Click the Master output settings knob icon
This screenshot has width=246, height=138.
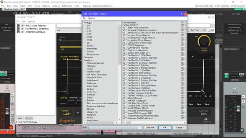click(242, 130)
